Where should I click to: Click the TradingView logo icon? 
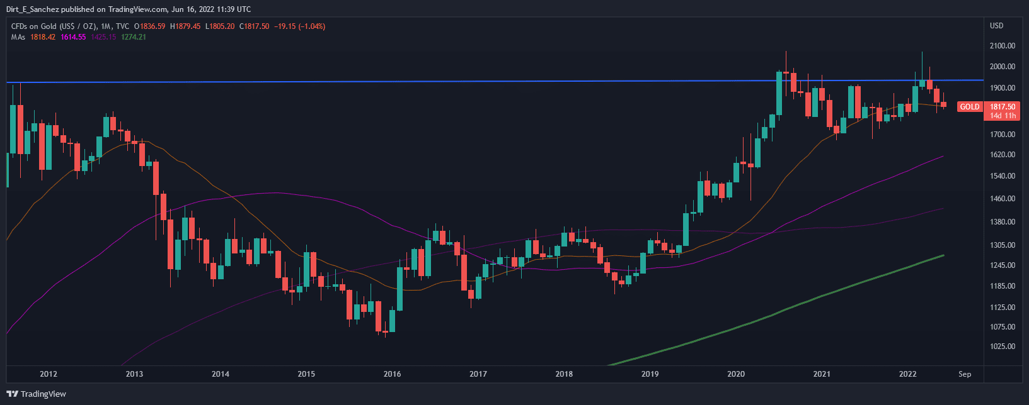coord(12,394)
